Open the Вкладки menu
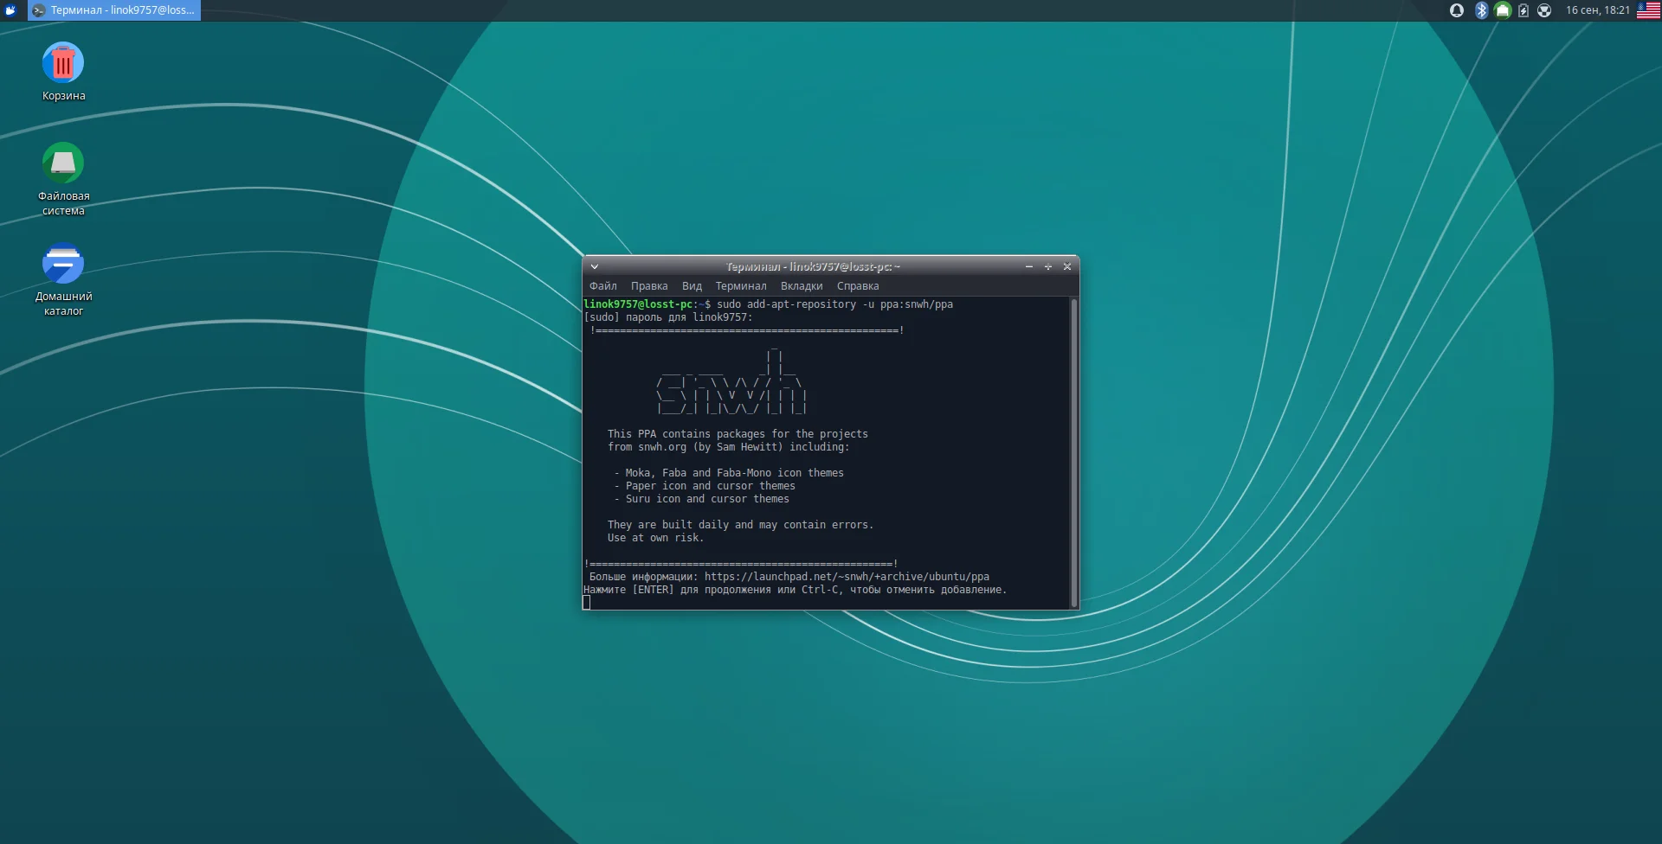The width and height of the screenshot is (1662, 844). (x=801, y=286)
